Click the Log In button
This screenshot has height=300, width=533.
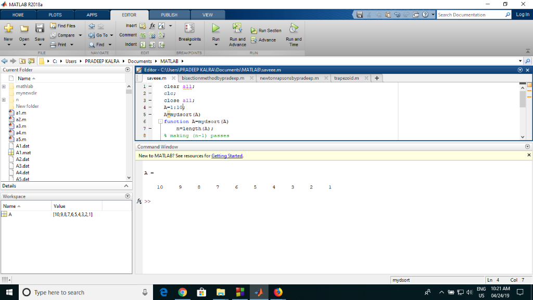(523, 15)
